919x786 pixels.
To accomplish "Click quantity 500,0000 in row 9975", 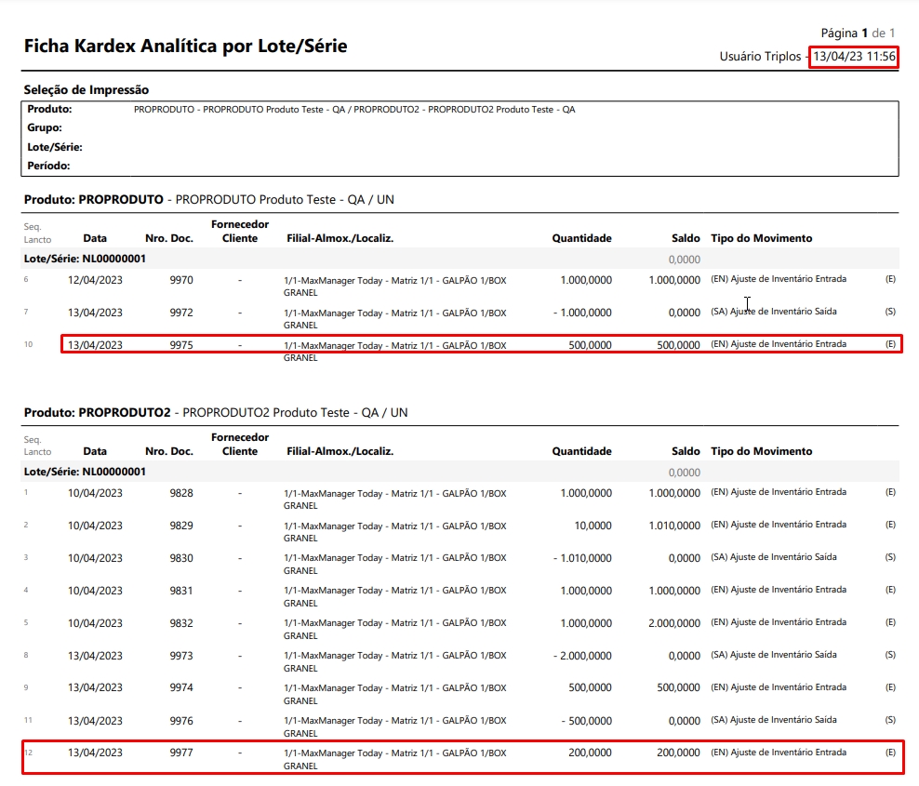I will pos(590,345).
